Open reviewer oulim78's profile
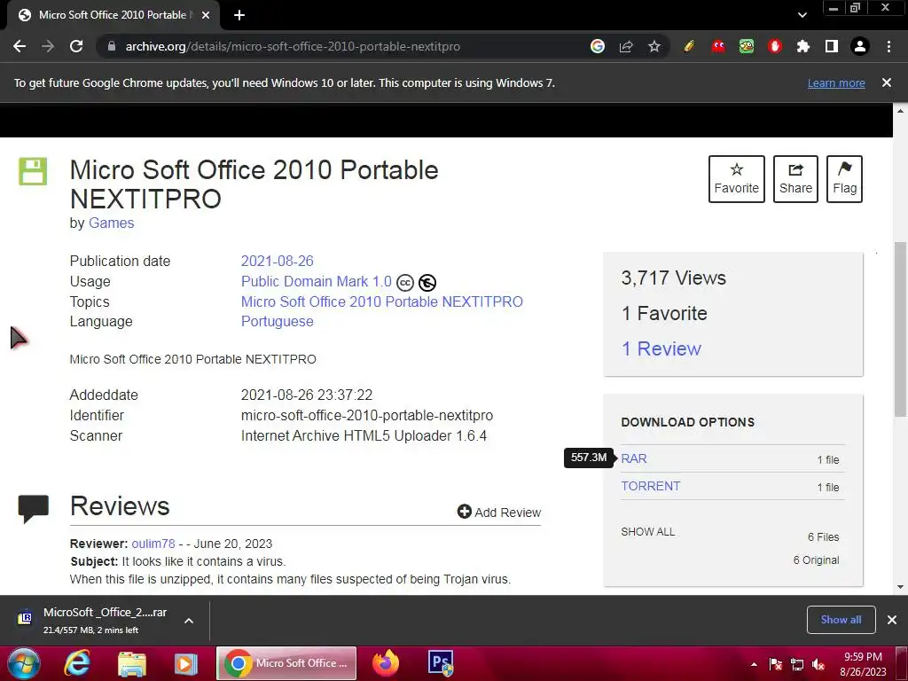Screen dimensions: 908x681 point(153,544)
